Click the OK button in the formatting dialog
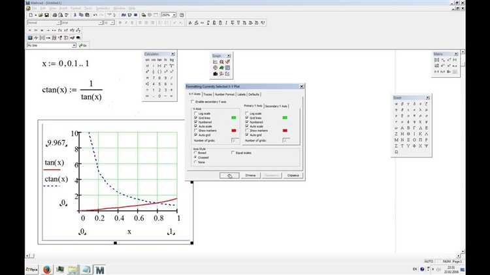The width and height of the screenshot is (490, 275). click(229, 176)
